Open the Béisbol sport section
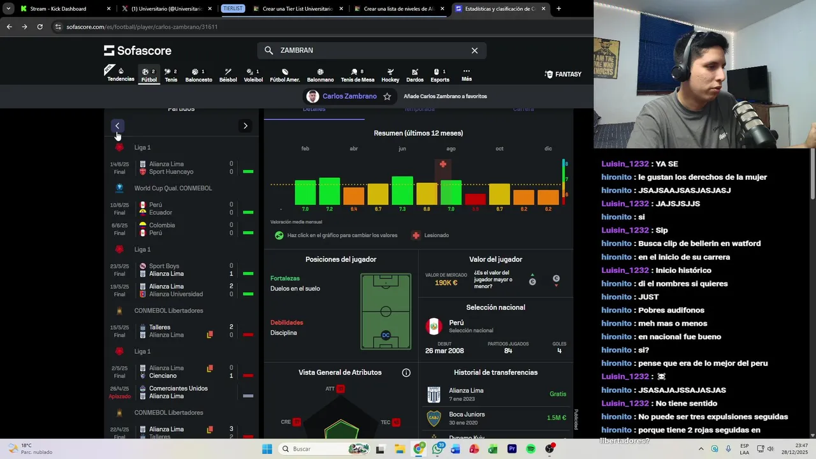Screen dimensions: 816x459 pyautogui.click(x=228, y=75)
